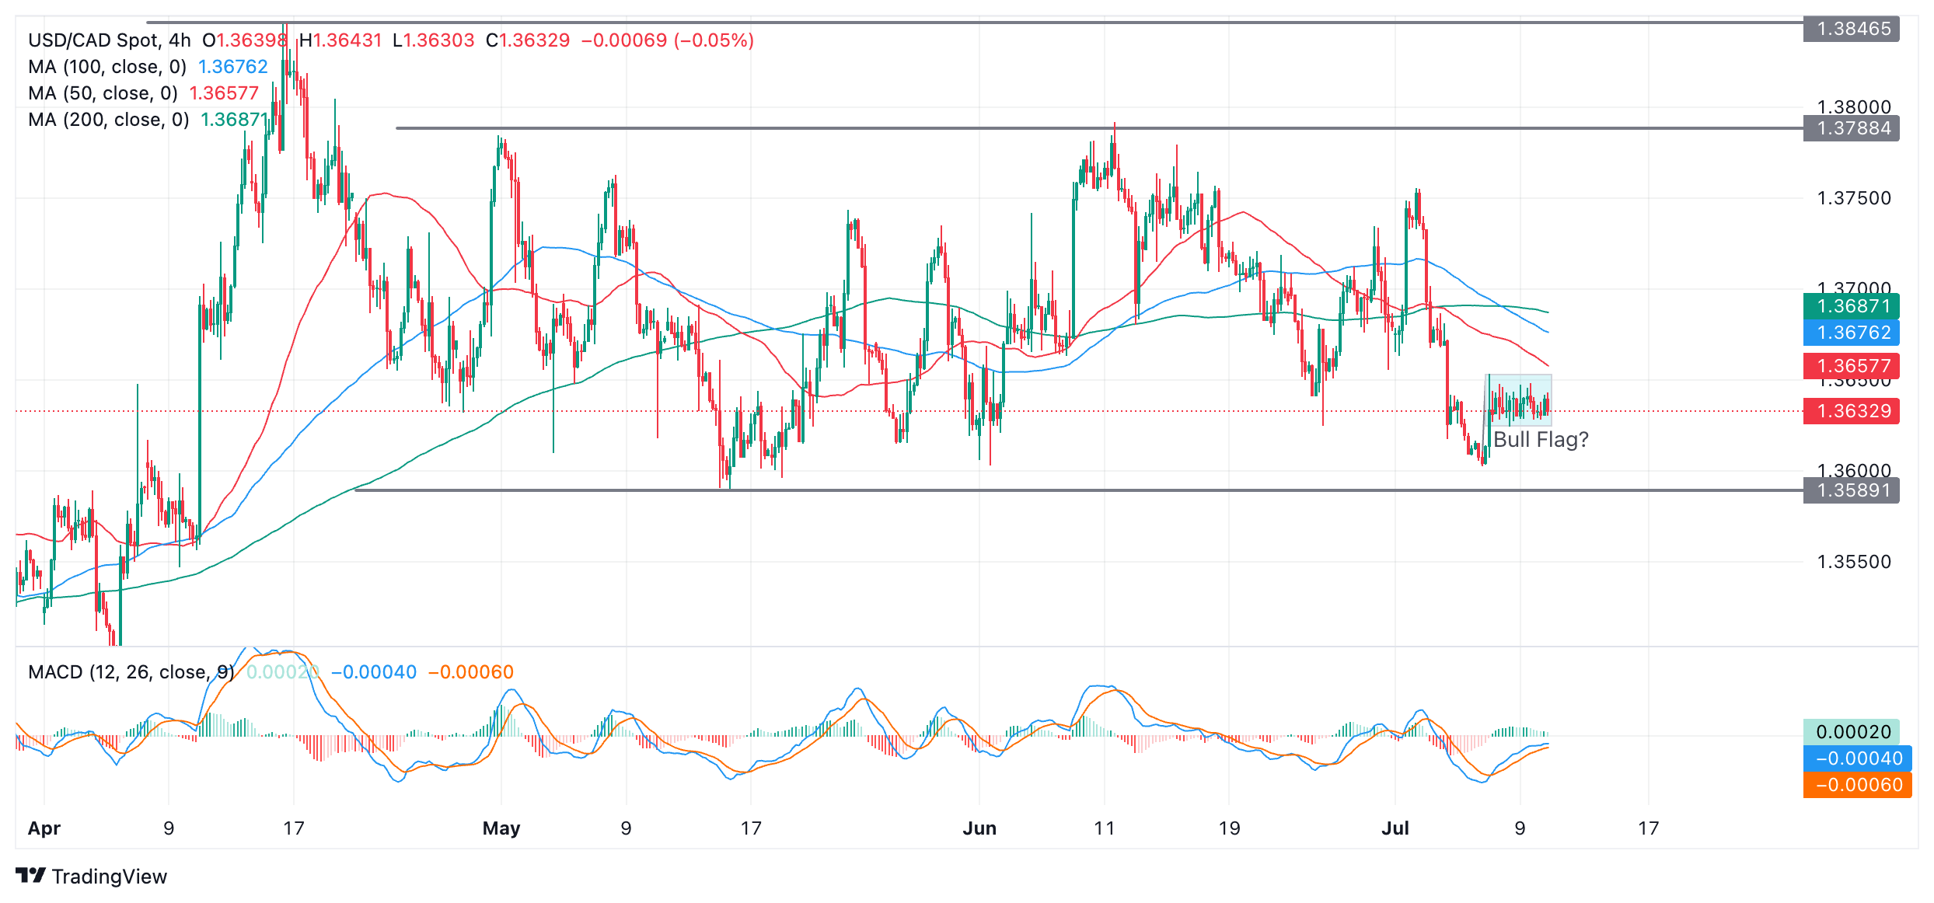Click the 1.38465 gray price label
The width and height of the screenshot is (1934, 903).
click(x=1853, y=29)
